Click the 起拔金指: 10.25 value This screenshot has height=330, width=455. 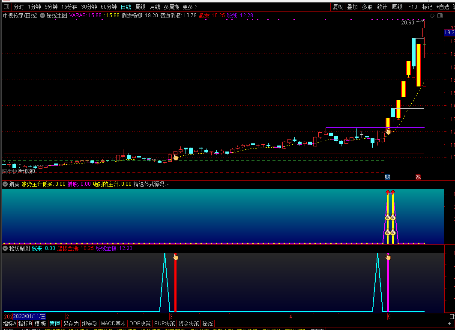[75, 248]
